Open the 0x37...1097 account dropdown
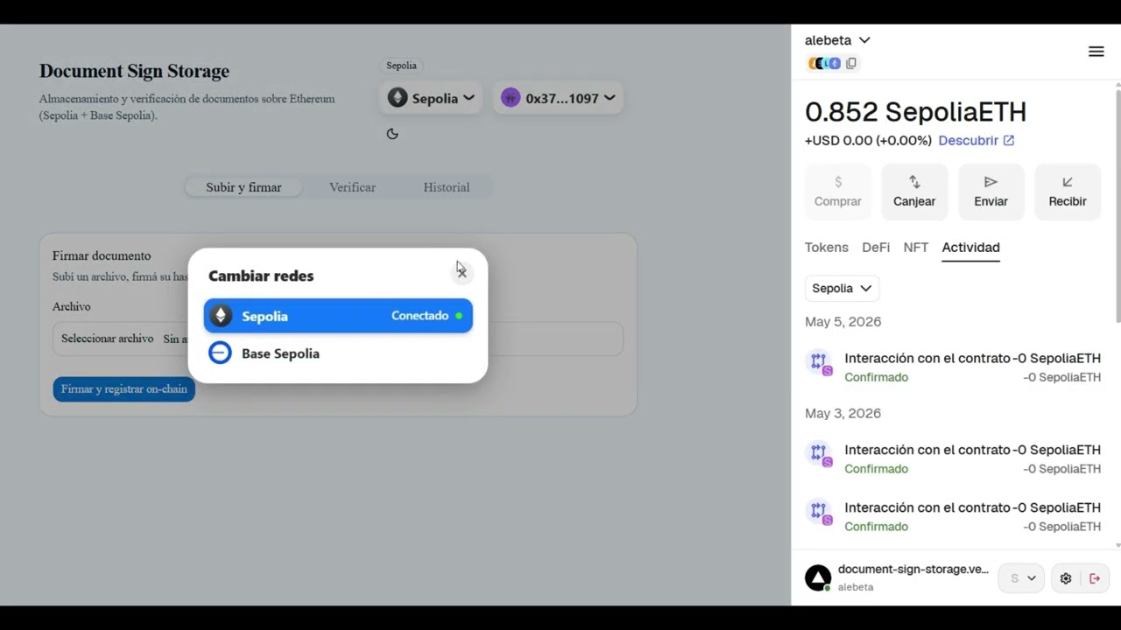Viewport: 1121px width, 630px height. coord(558,98)
